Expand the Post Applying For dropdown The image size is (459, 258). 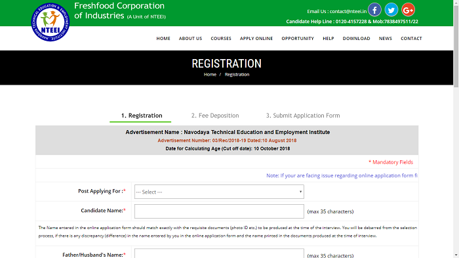(219, 192)
